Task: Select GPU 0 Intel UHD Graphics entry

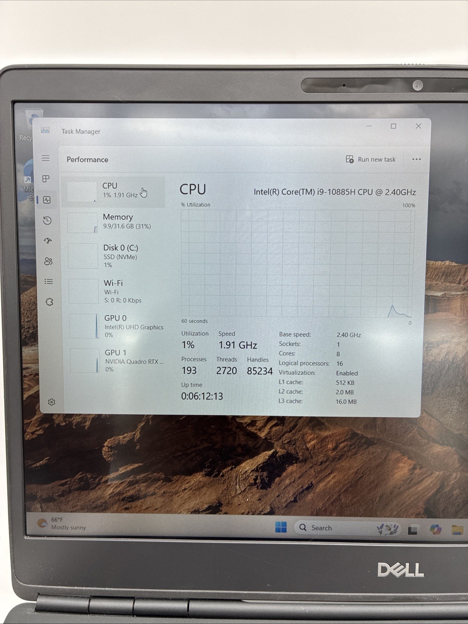Action: [x=116, y=326]
